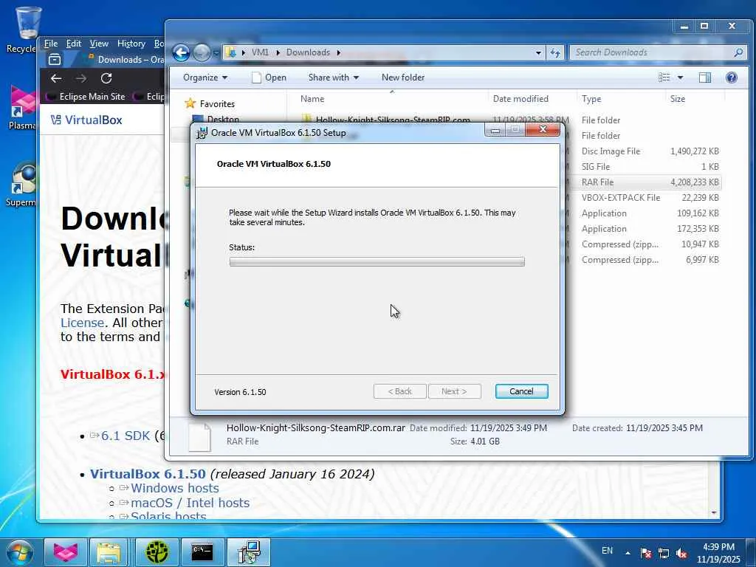Click the search magnifier in Explorer
This screenshot has height=567, width=756.
[x=738, y=52]
